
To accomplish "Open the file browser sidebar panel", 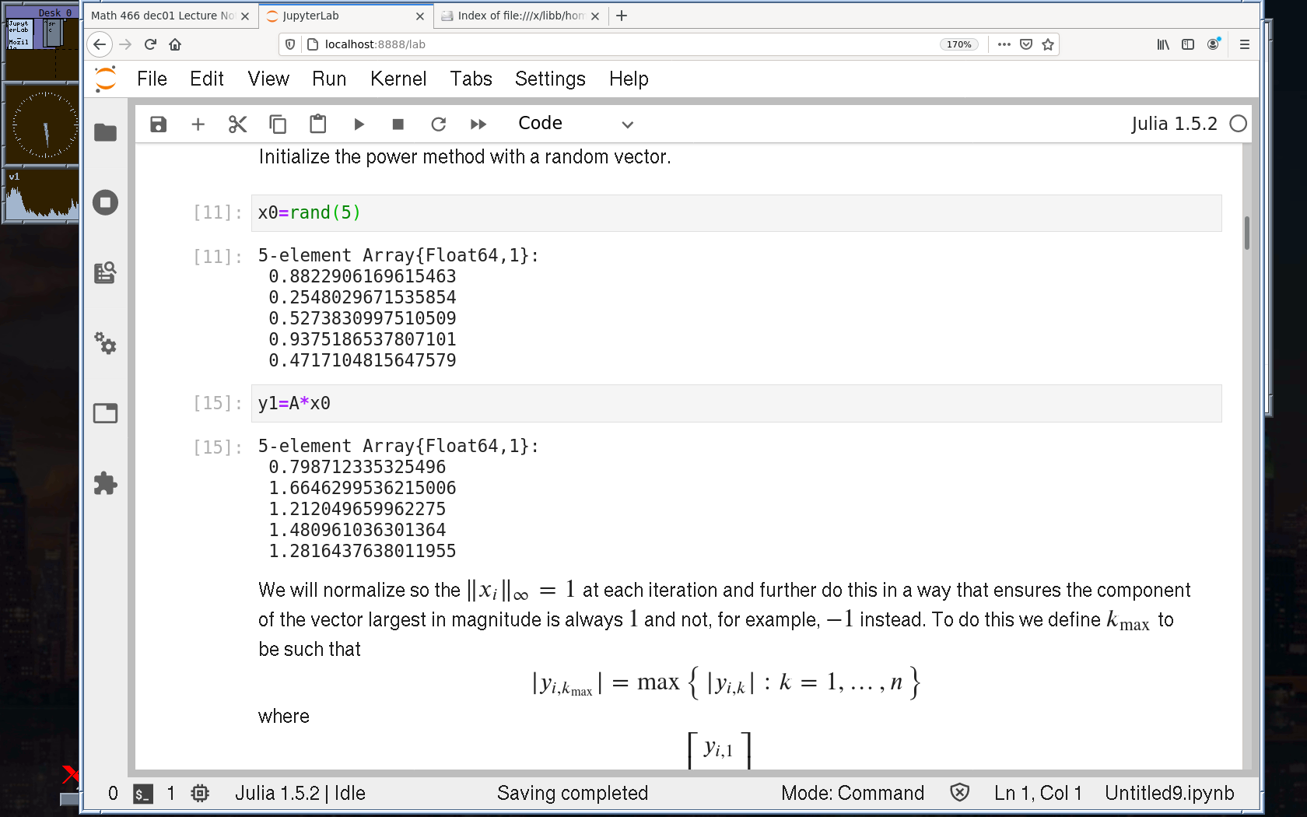I will point(105,133).
